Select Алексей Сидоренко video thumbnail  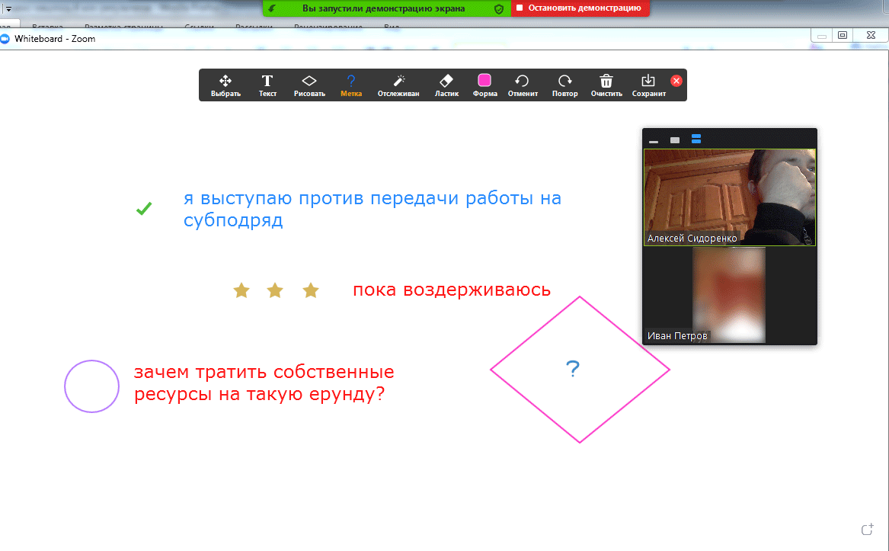tap(729, 197)
